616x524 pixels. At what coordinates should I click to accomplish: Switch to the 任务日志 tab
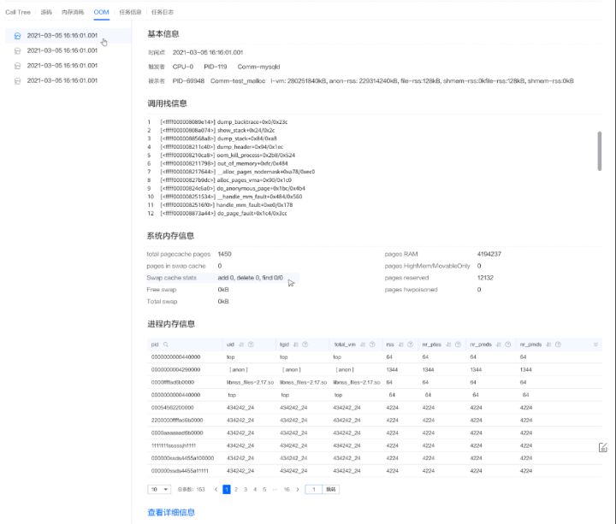[163, 12]
